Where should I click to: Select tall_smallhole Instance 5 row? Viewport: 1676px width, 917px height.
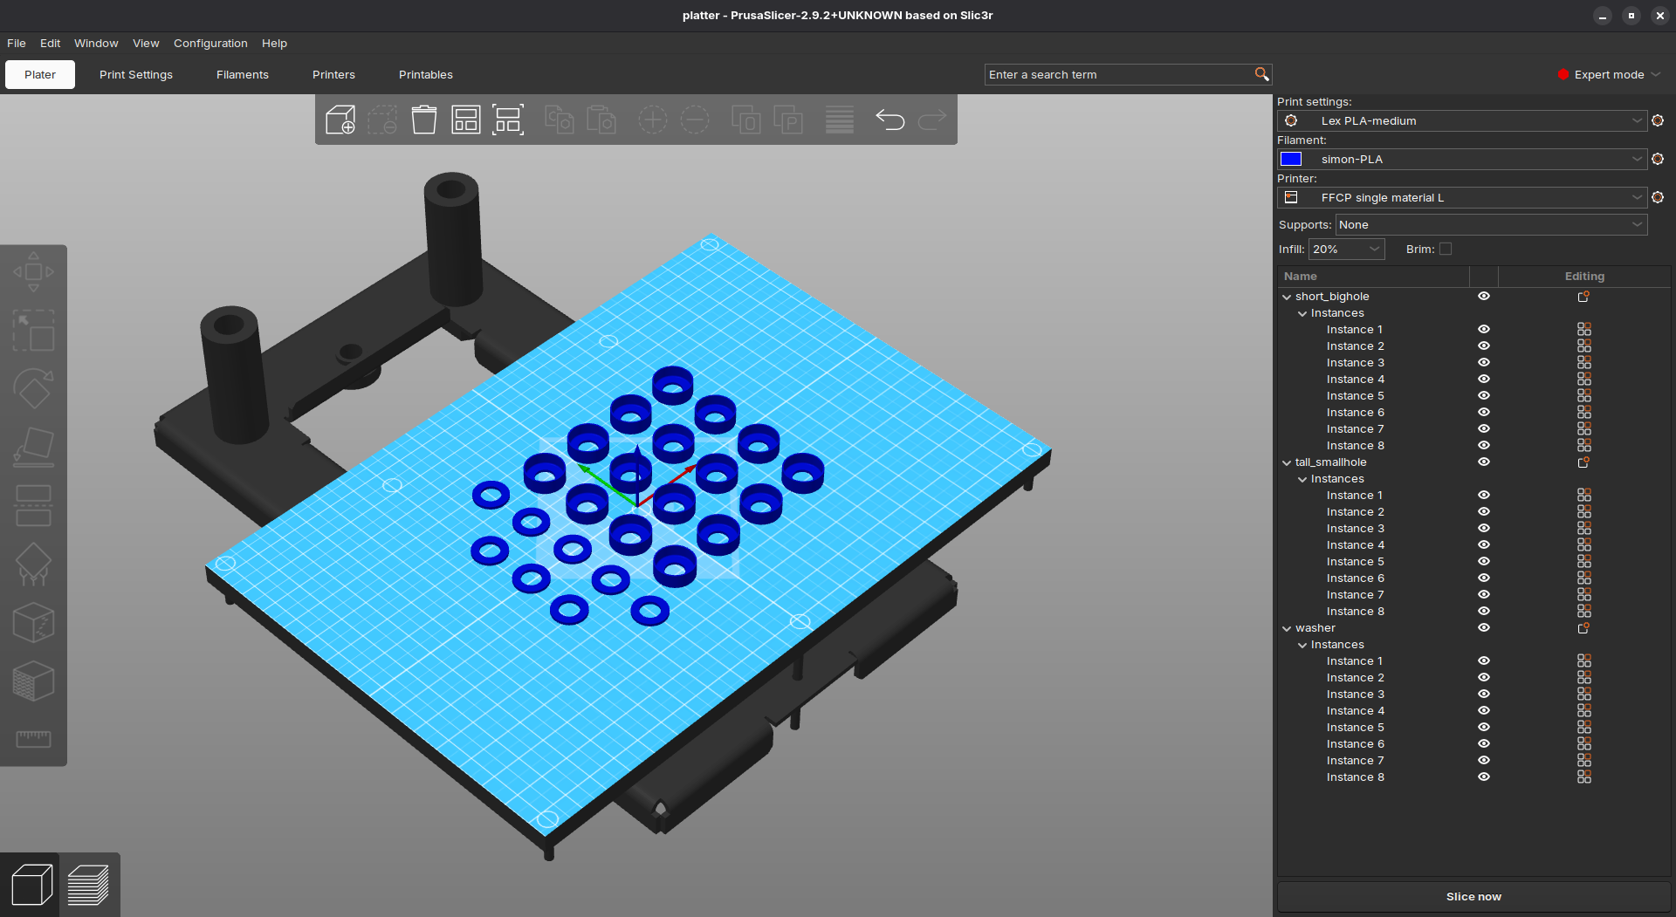(1473, 562)
